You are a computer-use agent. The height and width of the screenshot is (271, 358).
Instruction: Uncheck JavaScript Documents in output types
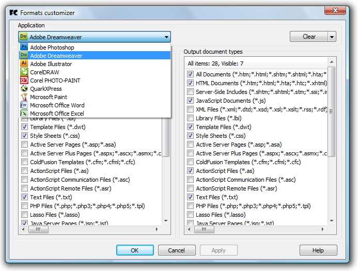click(x=190, y=100)
